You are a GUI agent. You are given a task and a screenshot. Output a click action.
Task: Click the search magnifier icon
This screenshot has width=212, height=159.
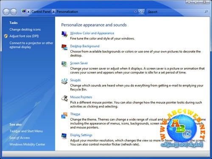click(206, 11)
